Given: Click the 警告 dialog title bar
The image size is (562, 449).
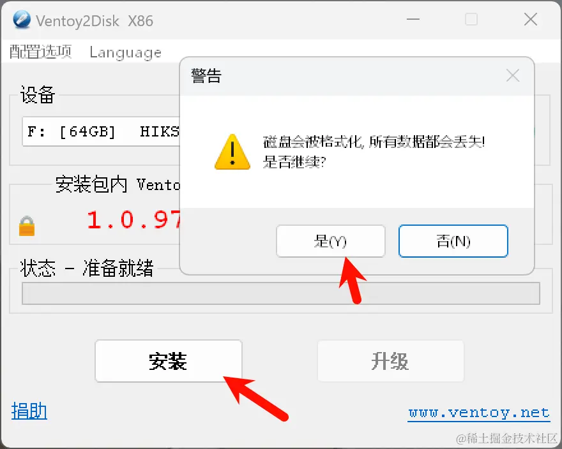Looking at the screenshot, I should click(x=357, y=76).
